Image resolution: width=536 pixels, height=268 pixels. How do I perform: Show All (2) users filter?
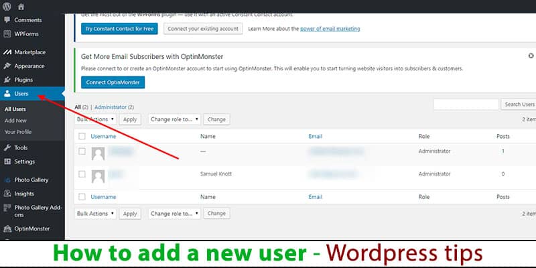click(x=81, y=107)
